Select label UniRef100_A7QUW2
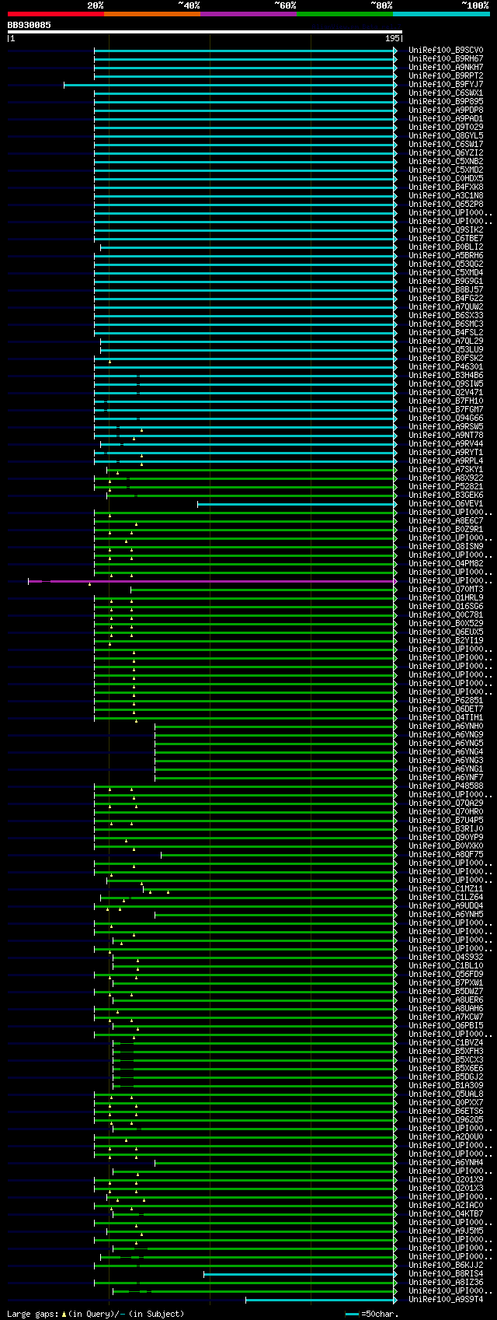Image resolution: width=497 pixels, height=1320 pixels. click(x=446, y=307)
